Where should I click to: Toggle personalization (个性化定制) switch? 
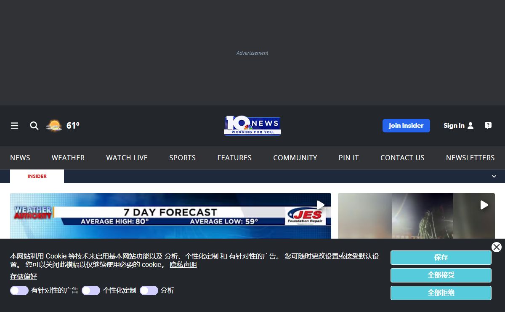(91, 290)
